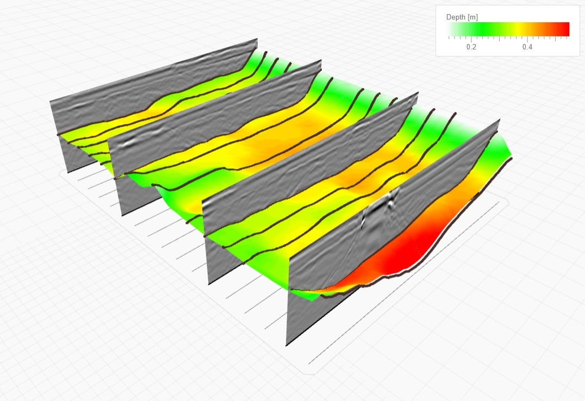The width and height of the screenshot is (585, 401).
Task: Click the 0.2 tick label in legend
Action: click(x=471, y=47)
